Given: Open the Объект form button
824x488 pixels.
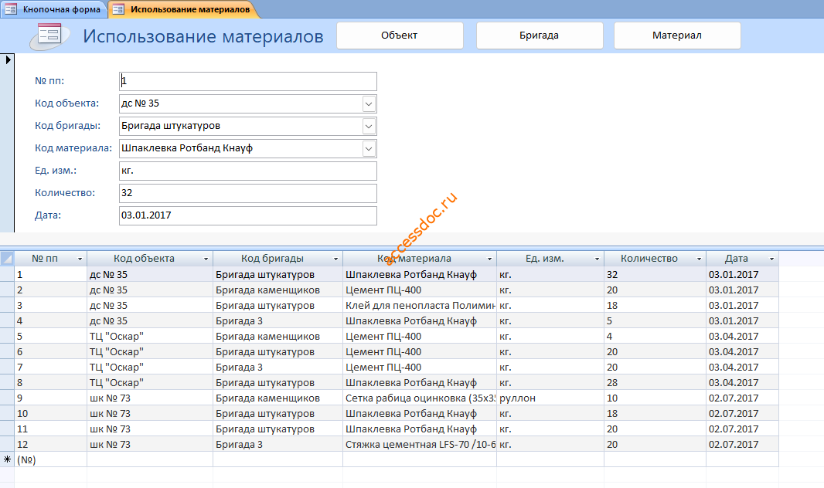Looking at the screenshot, I should pyautogui.click(x=400, y=36).
